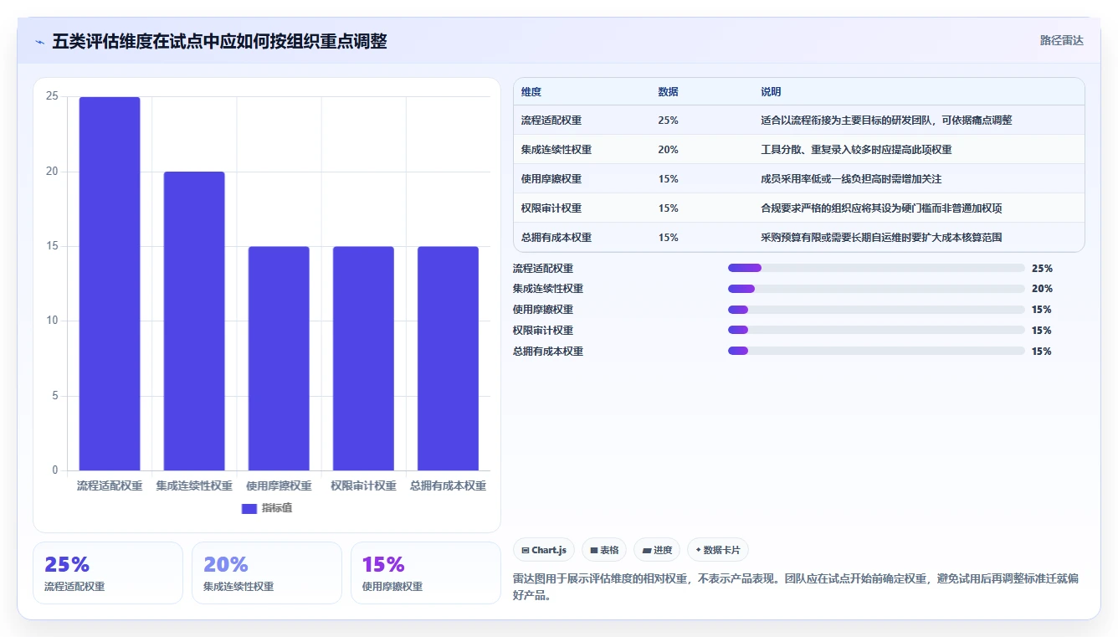Click the 25% label beside the progress bars
This screenshot has width=1118, height=637.
[1042, 269]
